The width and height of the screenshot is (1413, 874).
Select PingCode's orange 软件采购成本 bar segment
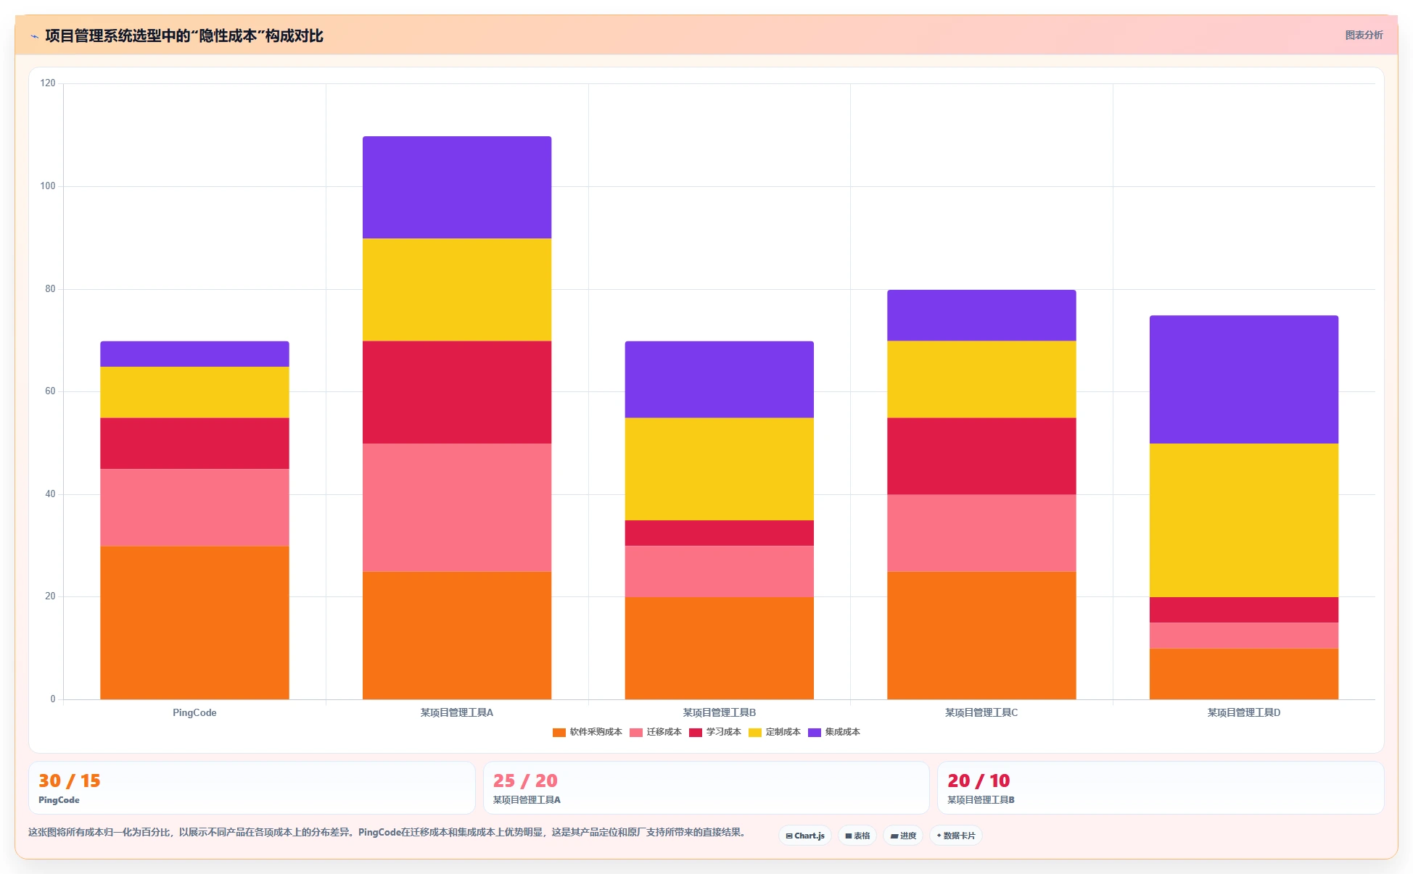pyautogui.click(x=194, y=623)
